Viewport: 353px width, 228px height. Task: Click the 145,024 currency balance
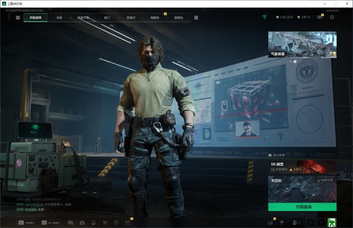[x=285, y=17]
